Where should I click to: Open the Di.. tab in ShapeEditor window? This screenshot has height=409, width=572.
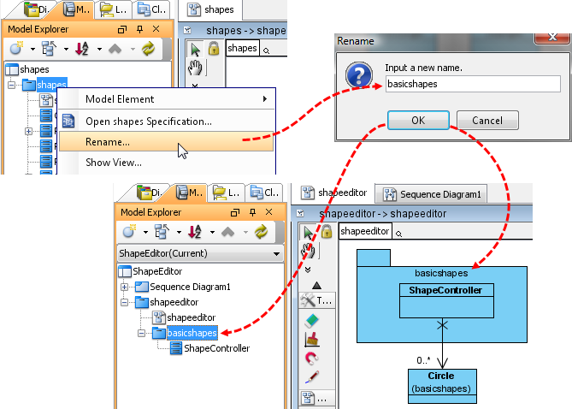point(149,193)
